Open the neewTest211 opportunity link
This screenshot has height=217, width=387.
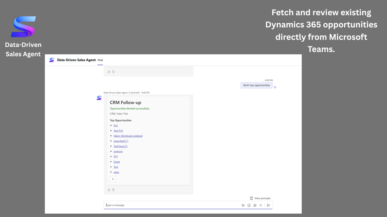coord(121,141)
